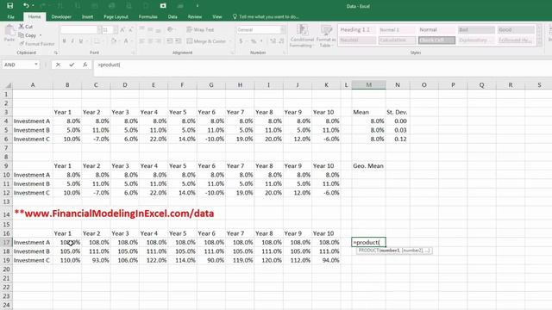Switch to the Insert tab
The height and width of the screenshot is (310, 552).
coord(87,16)
